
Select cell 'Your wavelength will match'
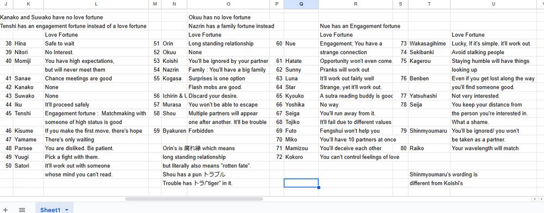tap(493, 148)
